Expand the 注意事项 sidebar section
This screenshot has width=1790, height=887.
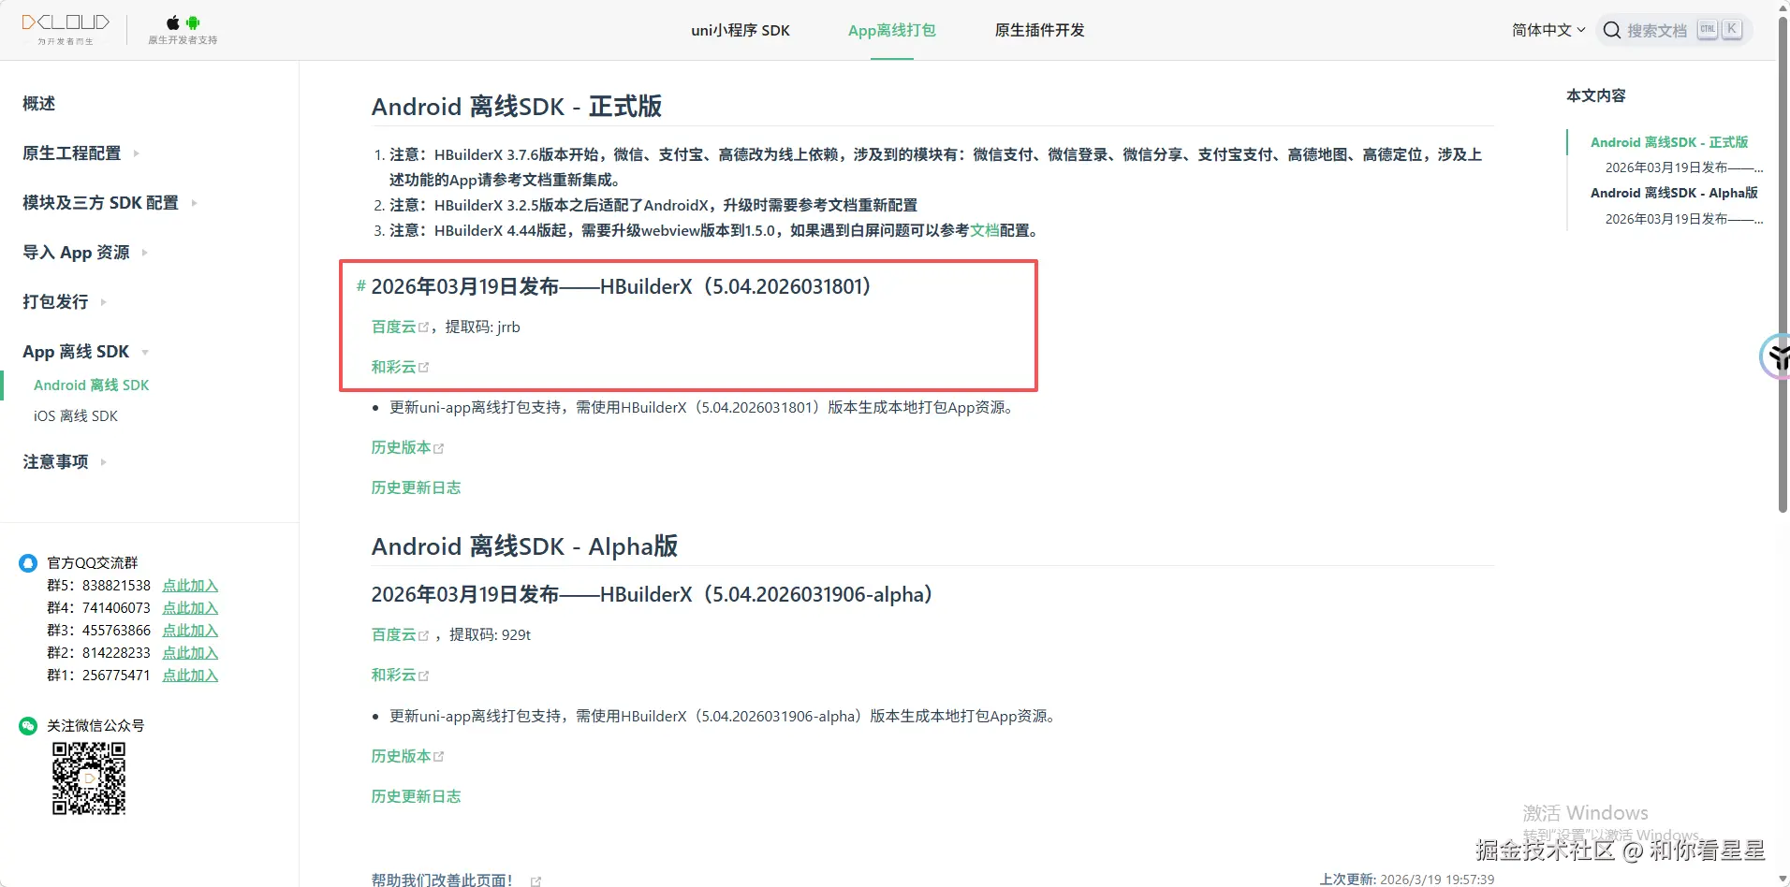pyautogui.click(x=65, y=462)
